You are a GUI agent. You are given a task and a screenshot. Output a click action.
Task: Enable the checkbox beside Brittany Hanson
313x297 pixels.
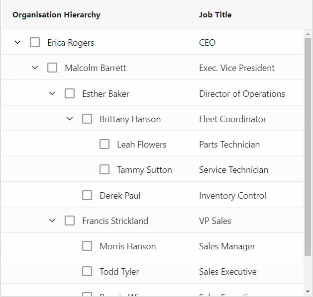[x=87, y=119]
